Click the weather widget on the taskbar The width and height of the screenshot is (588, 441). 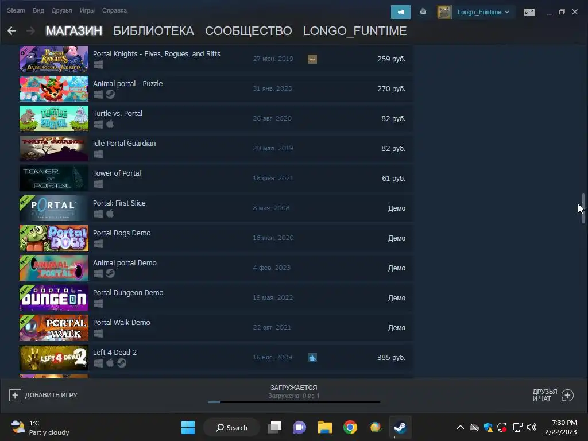pyautogui.click(x=40, y=427)
